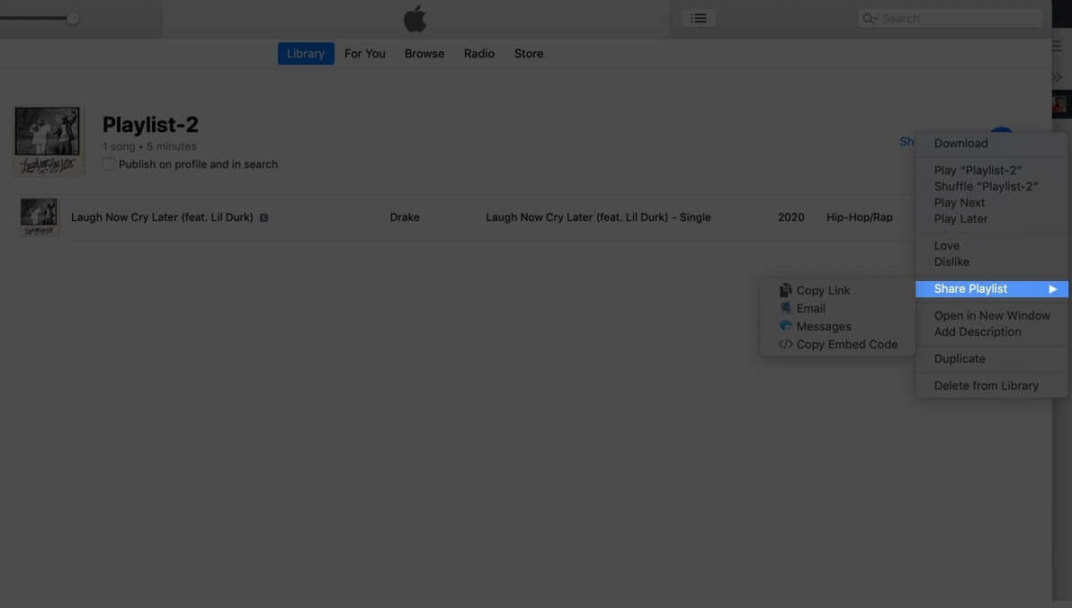Enable Publish on profile and in search

[109, 163]
